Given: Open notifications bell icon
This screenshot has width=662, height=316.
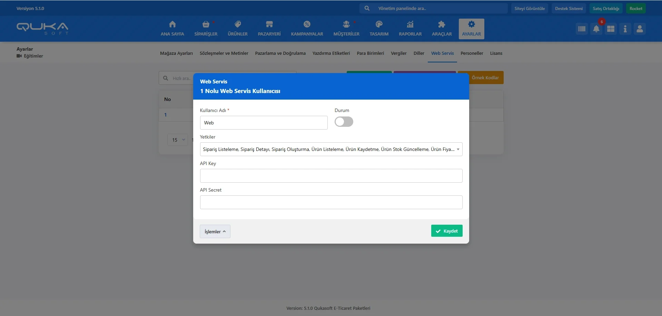Looking at the screenshot, I should pos(596,29).
